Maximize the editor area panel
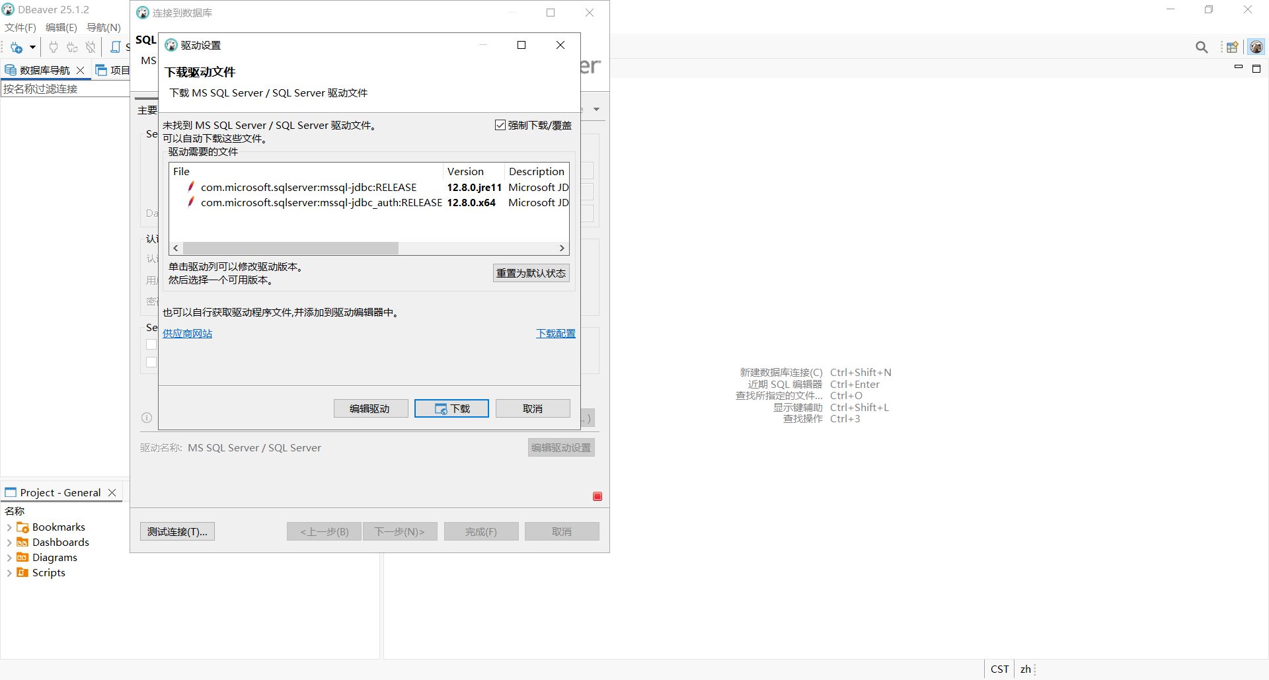1269x680 pixels. [1256, 69]
